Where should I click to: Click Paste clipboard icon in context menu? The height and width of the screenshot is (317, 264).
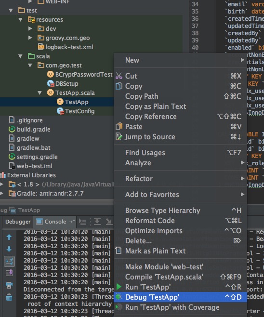click(119, 127)
